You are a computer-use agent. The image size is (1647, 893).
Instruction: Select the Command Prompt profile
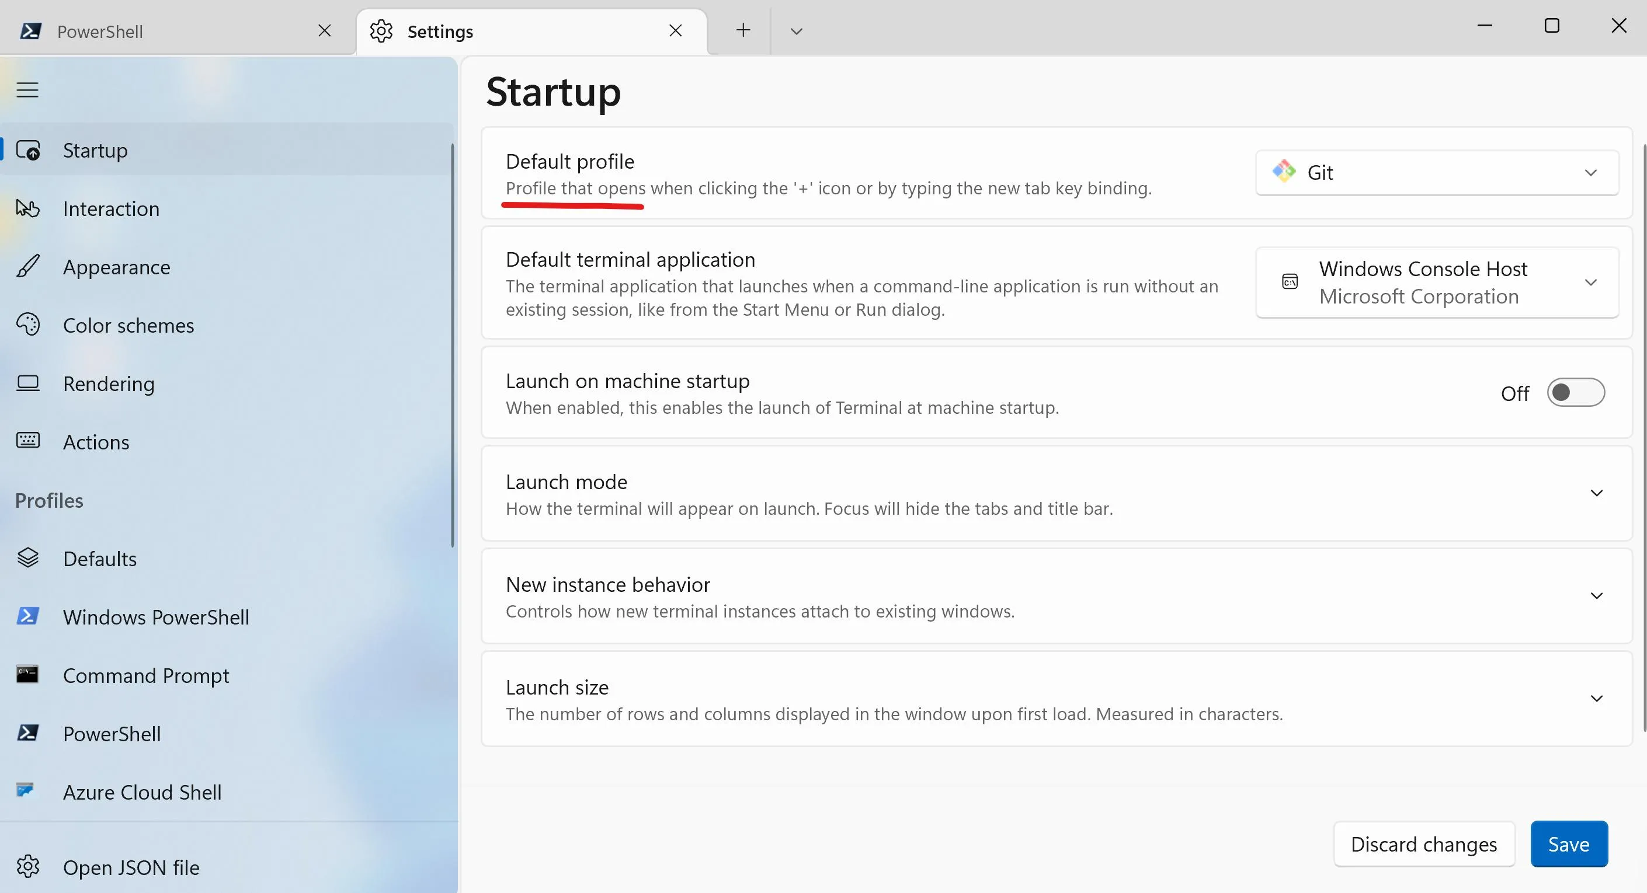[x=147, y=674]
